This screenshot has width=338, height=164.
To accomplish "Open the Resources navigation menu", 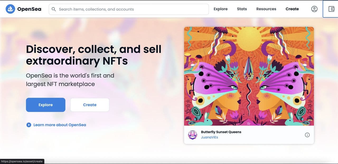I will click(266, 9).
